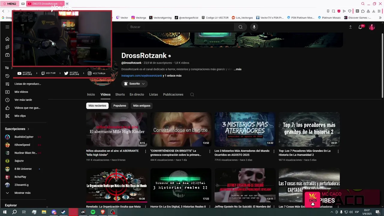Select the Más antiguos filter chip
384x216 pixels.
pos(142,106)
